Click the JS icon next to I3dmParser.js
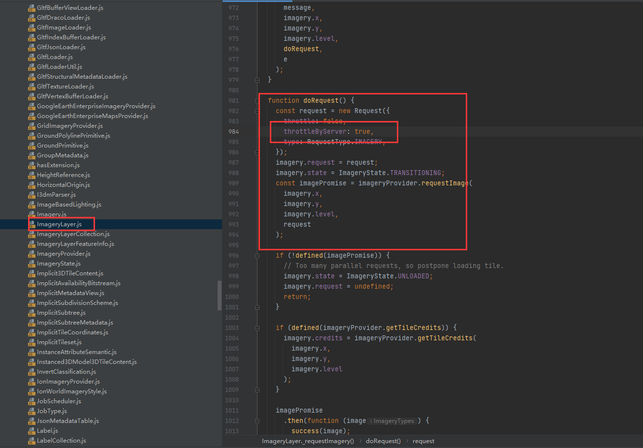 (32, 195)
